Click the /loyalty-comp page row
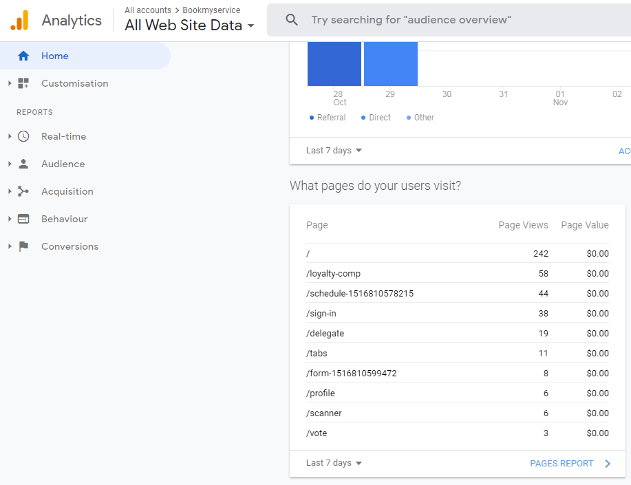 pyautogui.click(x=334, y=274)
